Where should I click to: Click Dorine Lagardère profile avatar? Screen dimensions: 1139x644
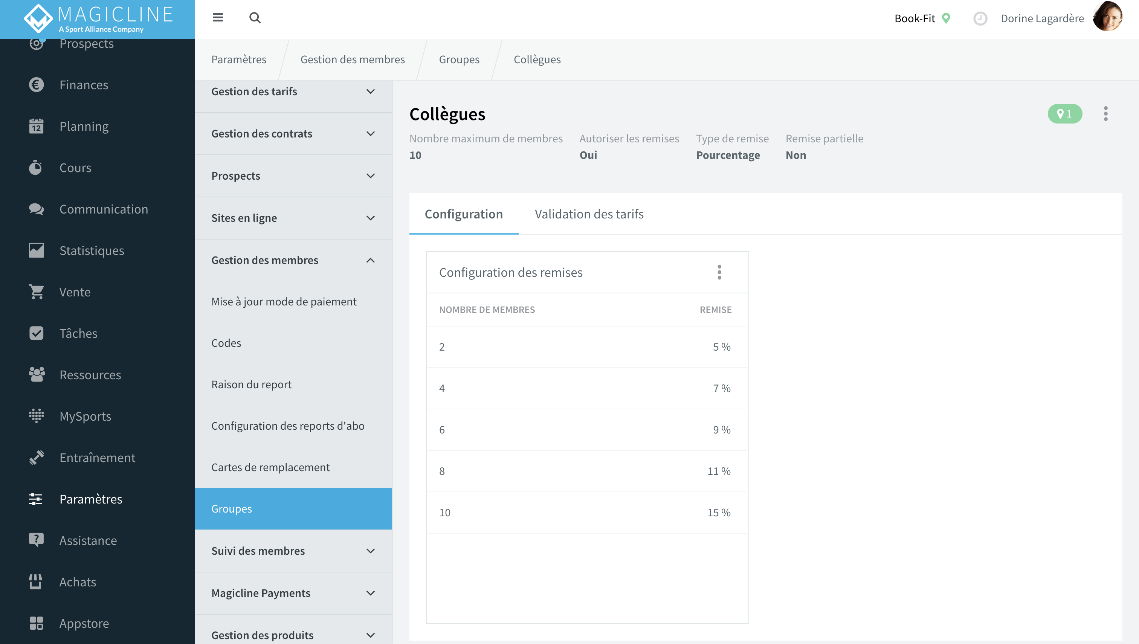pos(1108,18)
